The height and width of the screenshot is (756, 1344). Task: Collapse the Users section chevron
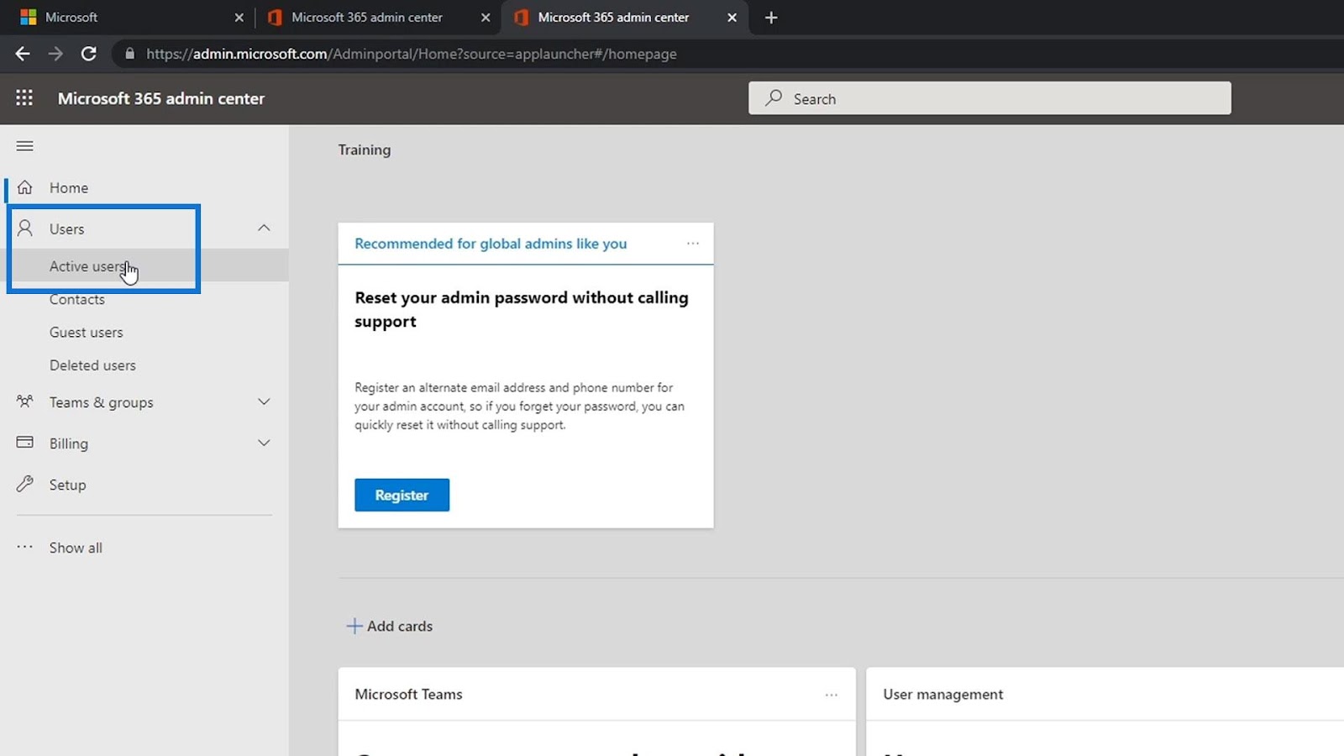pyautogui.click(x=264, y=228)
